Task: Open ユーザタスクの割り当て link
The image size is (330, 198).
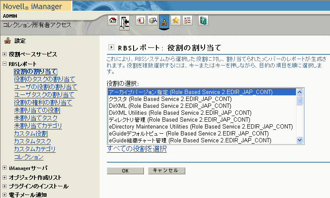Action: 44,95
